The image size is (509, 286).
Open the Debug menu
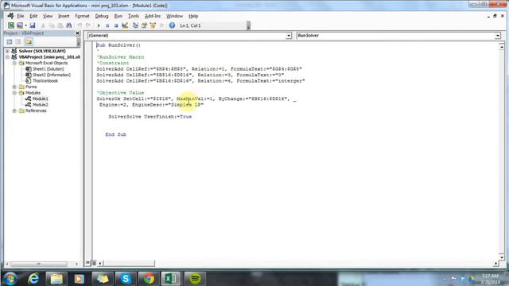click(102, 16)
